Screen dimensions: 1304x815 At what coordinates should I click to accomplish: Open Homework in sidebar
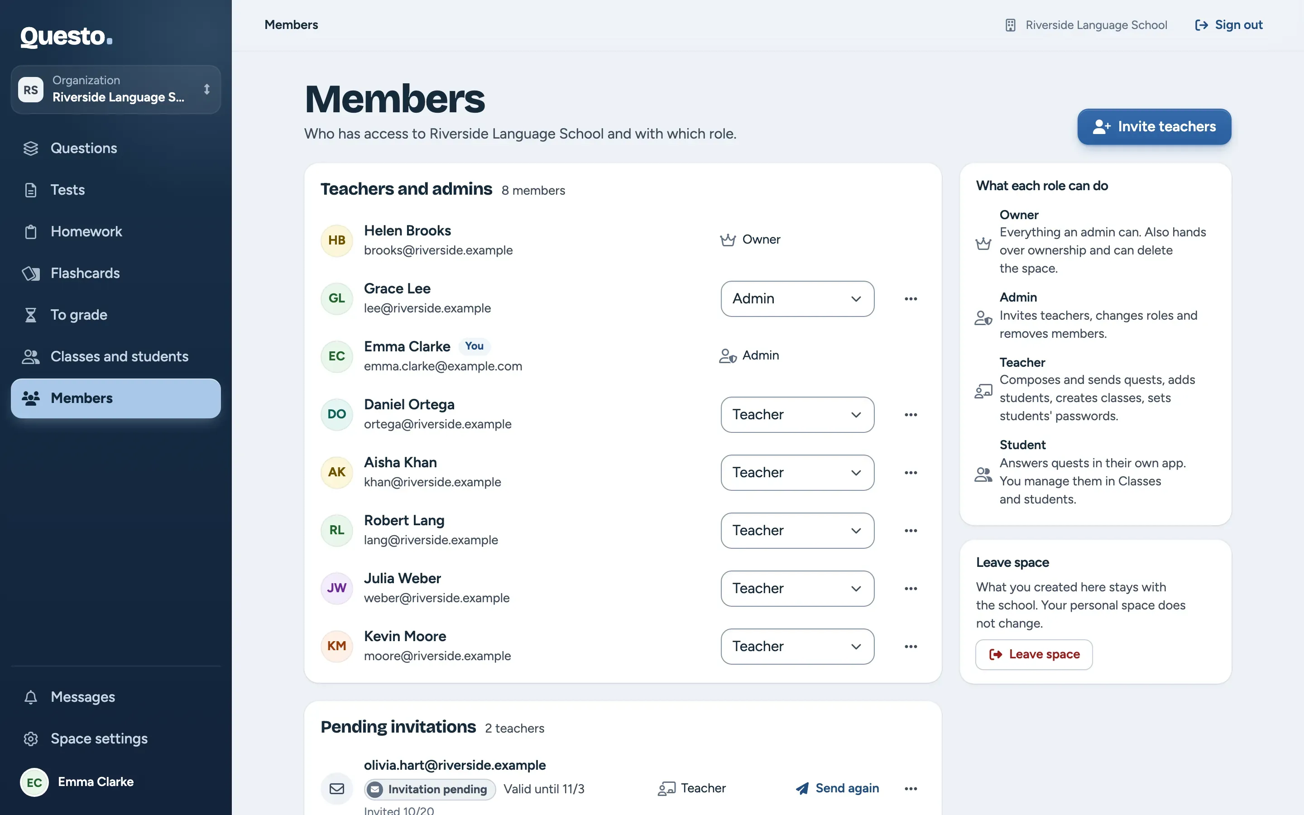(116, 232)
